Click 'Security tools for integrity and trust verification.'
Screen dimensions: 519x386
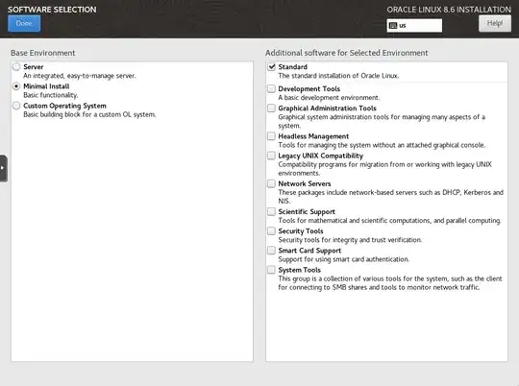(350, 240)
